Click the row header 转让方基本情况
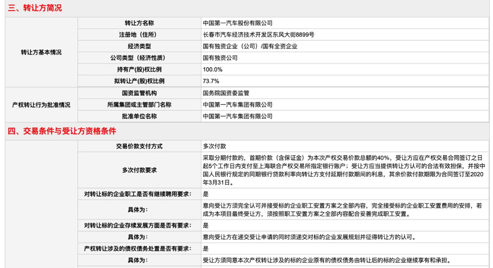The image size is (493, 268). pos(41,52)
